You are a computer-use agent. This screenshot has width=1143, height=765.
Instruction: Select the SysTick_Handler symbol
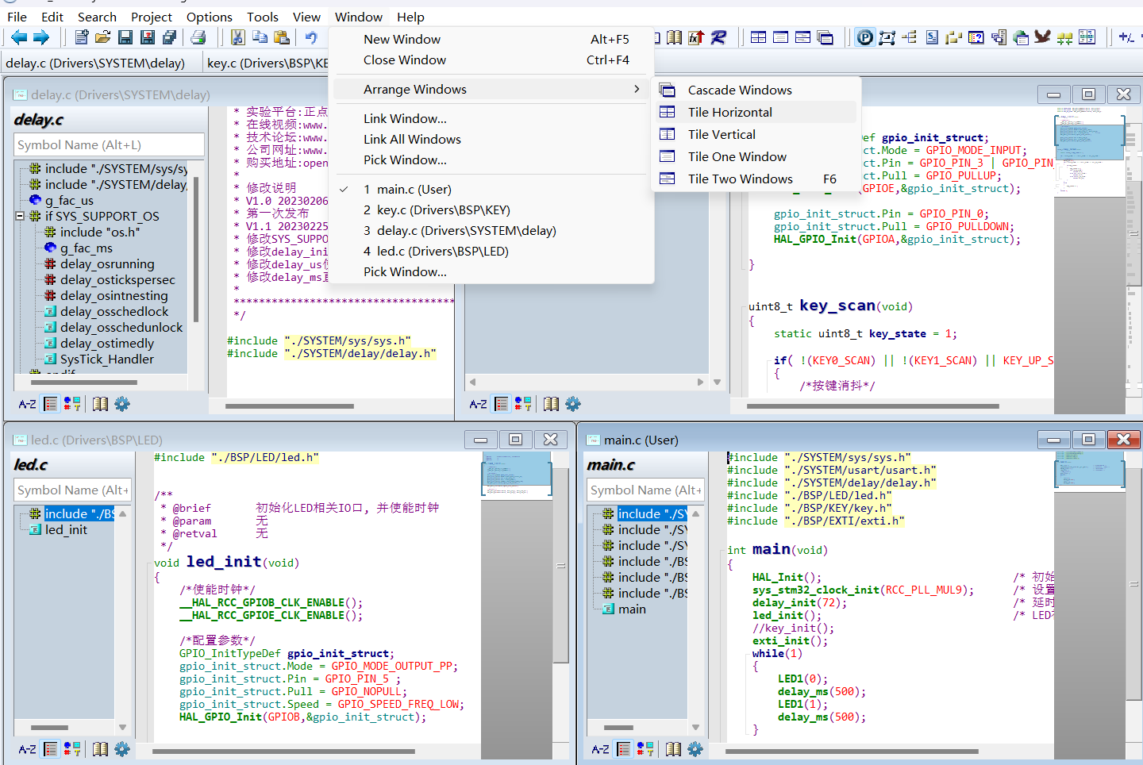(107, 359)
